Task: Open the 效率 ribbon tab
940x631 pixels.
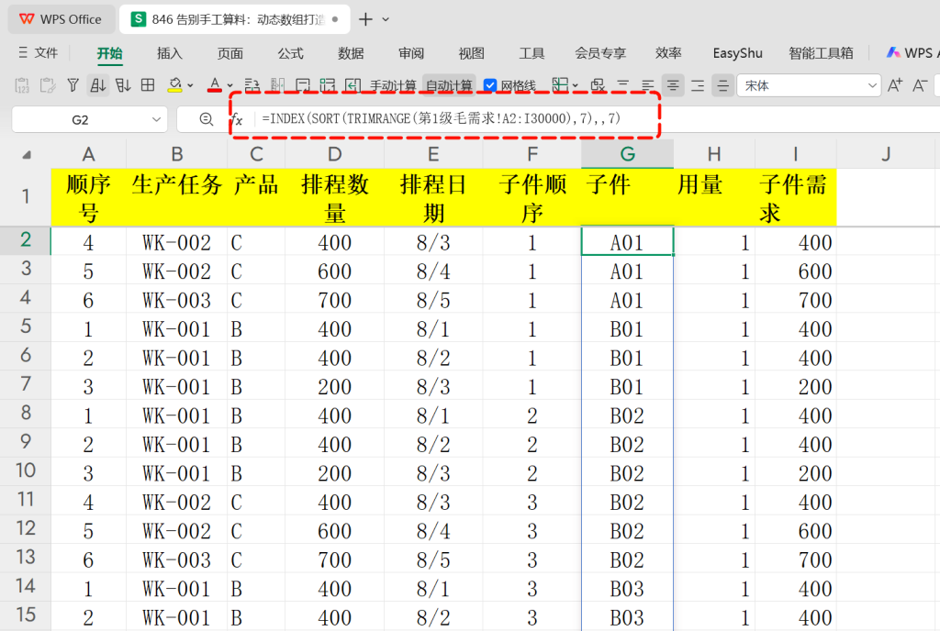Action: coord(668,53)
